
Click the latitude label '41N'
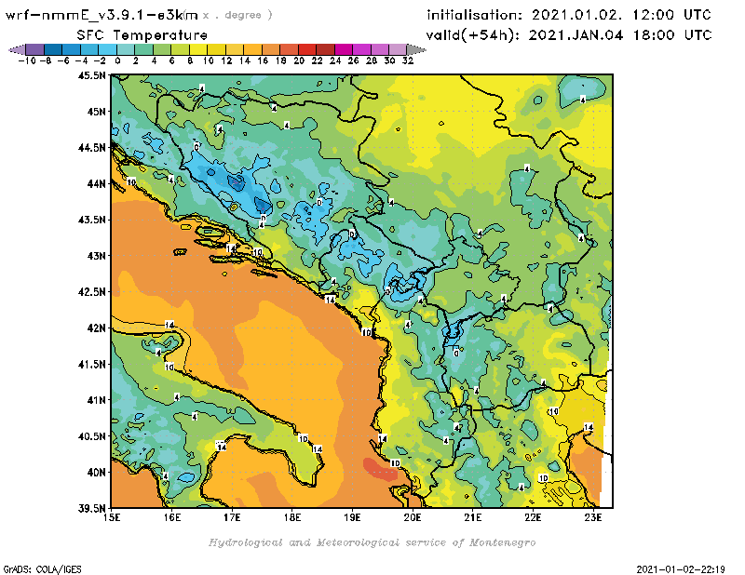click(x=96, y=400)
